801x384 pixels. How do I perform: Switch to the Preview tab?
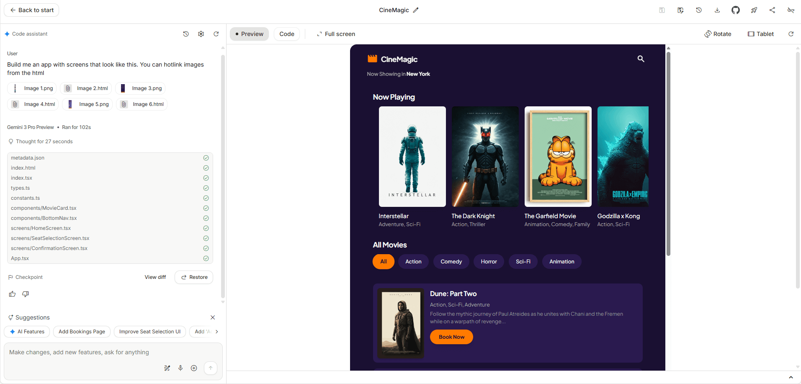(x=250, y=34)
